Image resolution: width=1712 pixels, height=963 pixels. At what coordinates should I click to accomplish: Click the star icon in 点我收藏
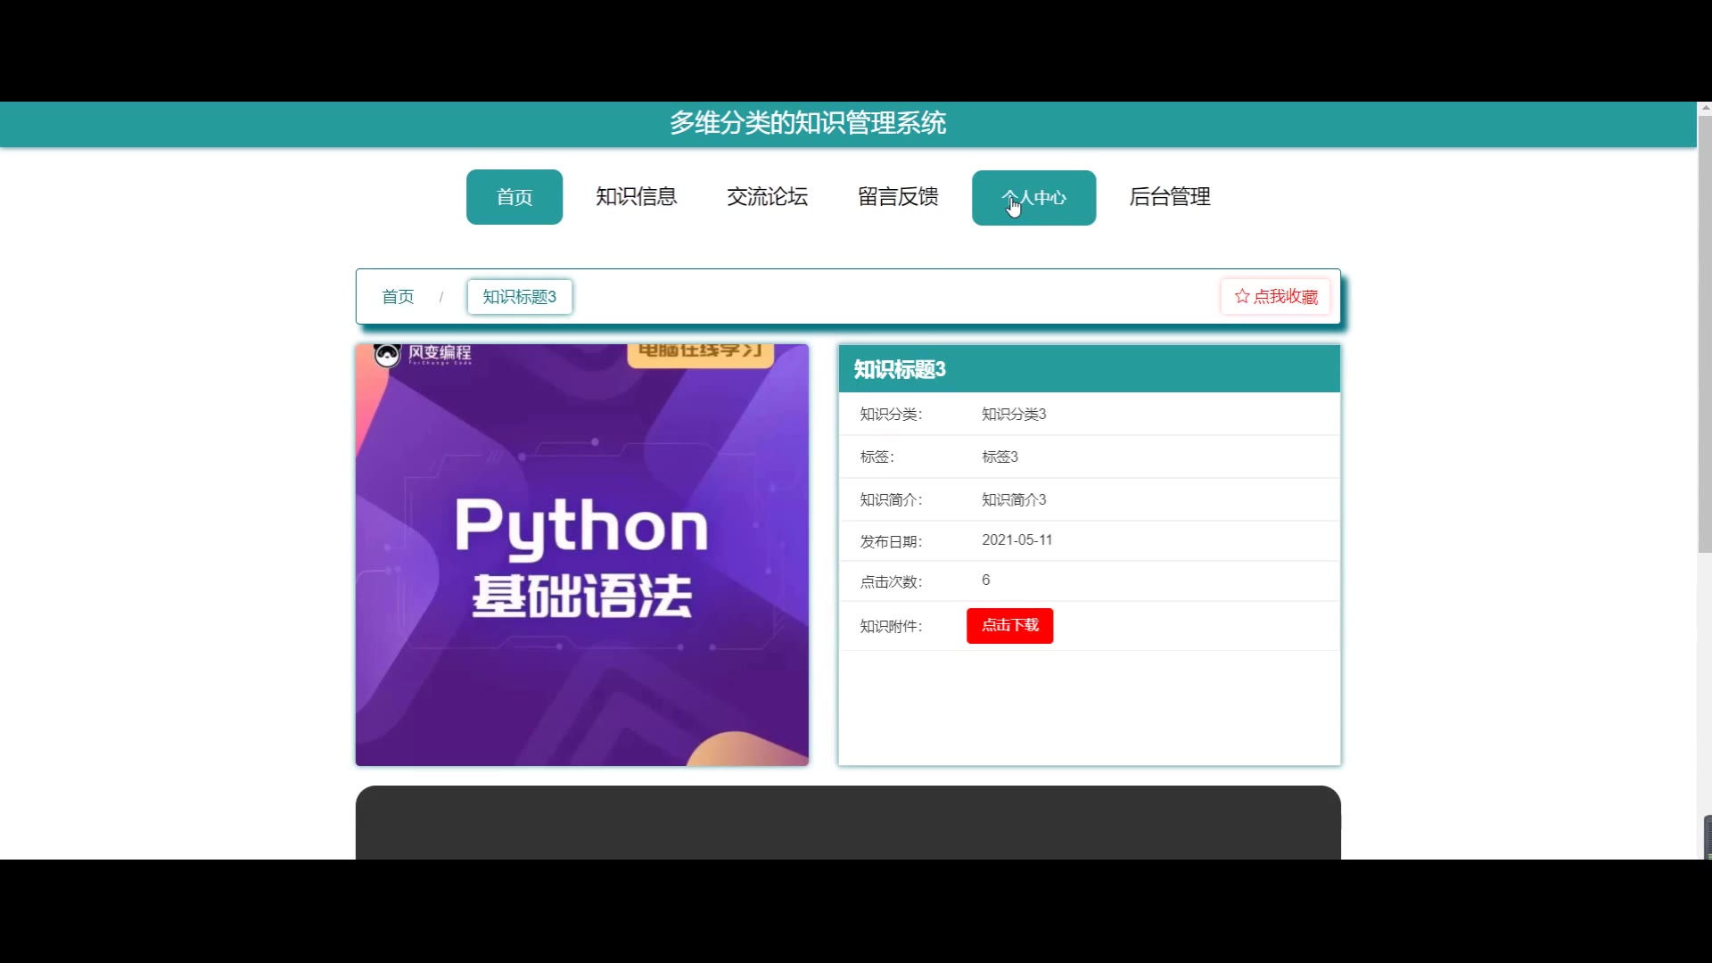[1241, 296]
